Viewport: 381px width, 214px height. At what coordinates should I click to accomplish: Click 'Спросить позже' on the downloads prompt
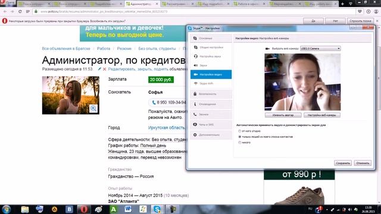[360, 21]
